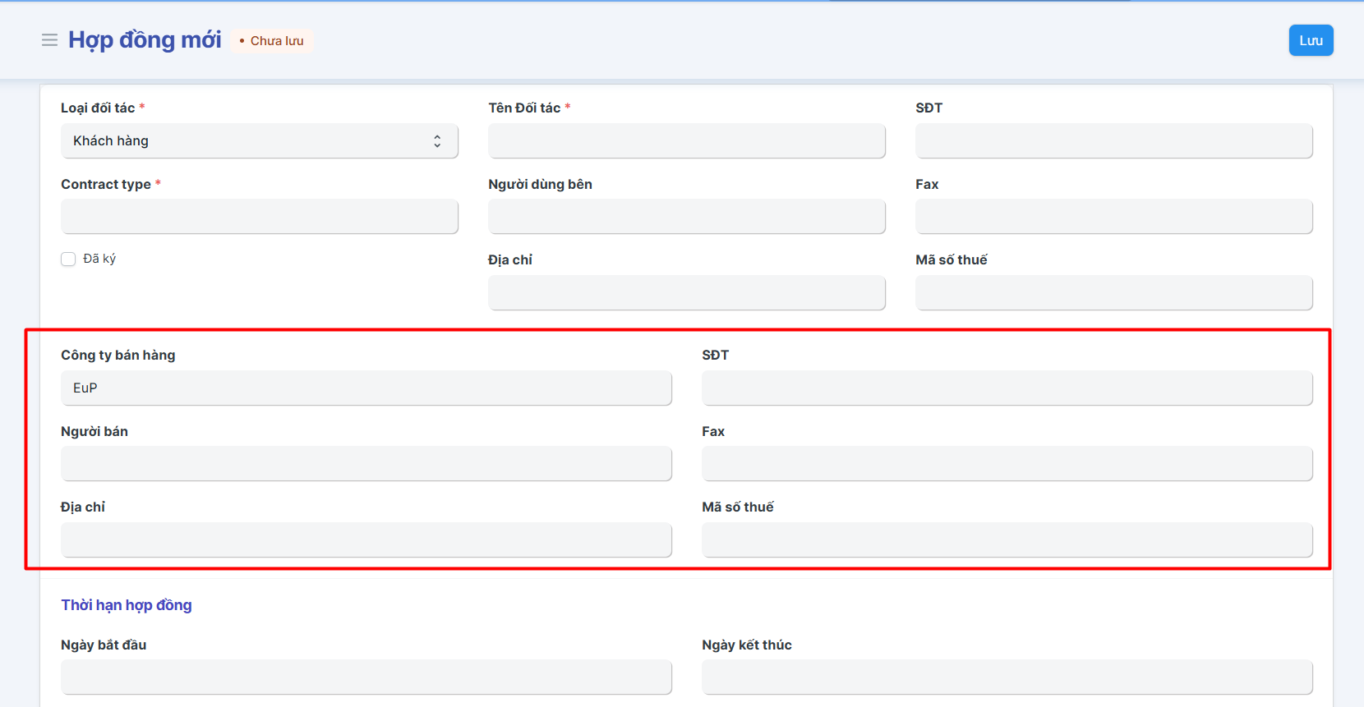The height and width of the screenshot is (707, 1364).
Task: Open the Loại đối tác dropdown
Action: 259,141
